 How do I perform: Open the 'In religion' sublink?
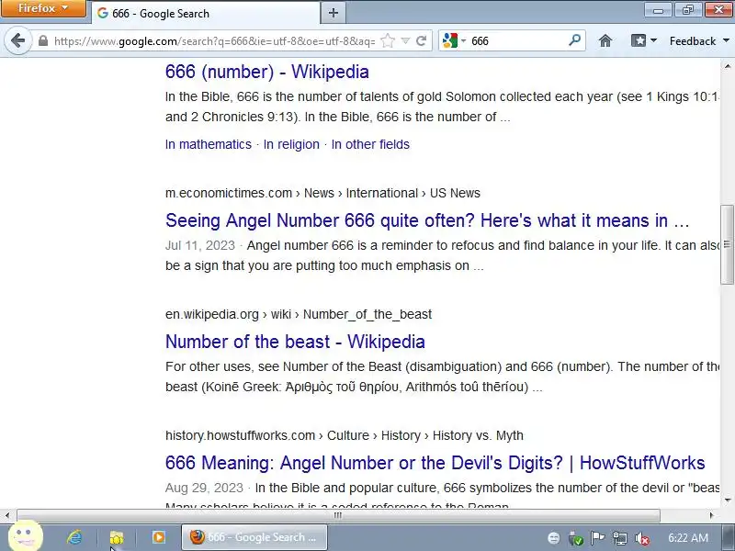pyautogui.click(x=291, y=144)
